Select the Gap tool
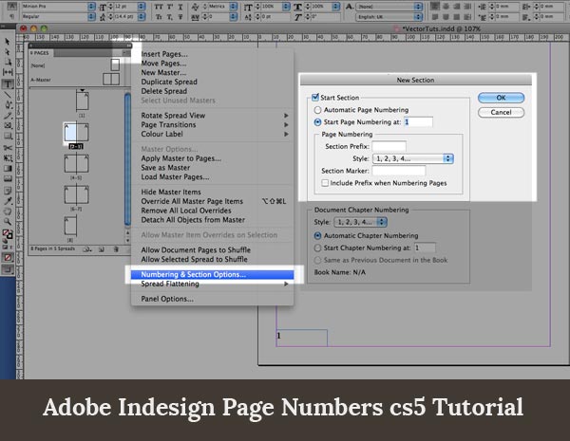This screenshot has height=441, width=570. [x=8, y=72]
